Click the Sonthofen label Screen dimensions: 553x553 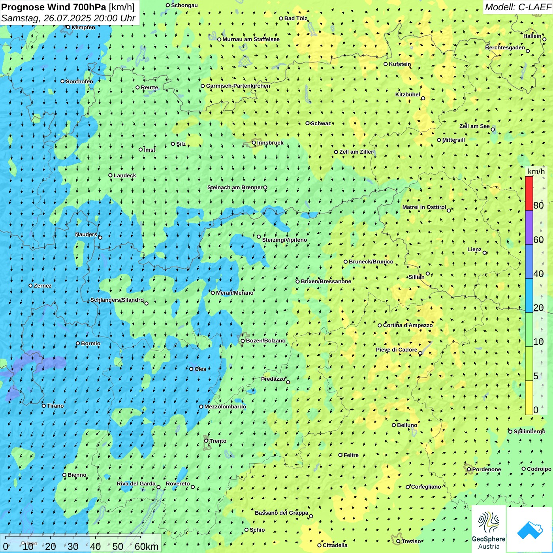[79, 81]
